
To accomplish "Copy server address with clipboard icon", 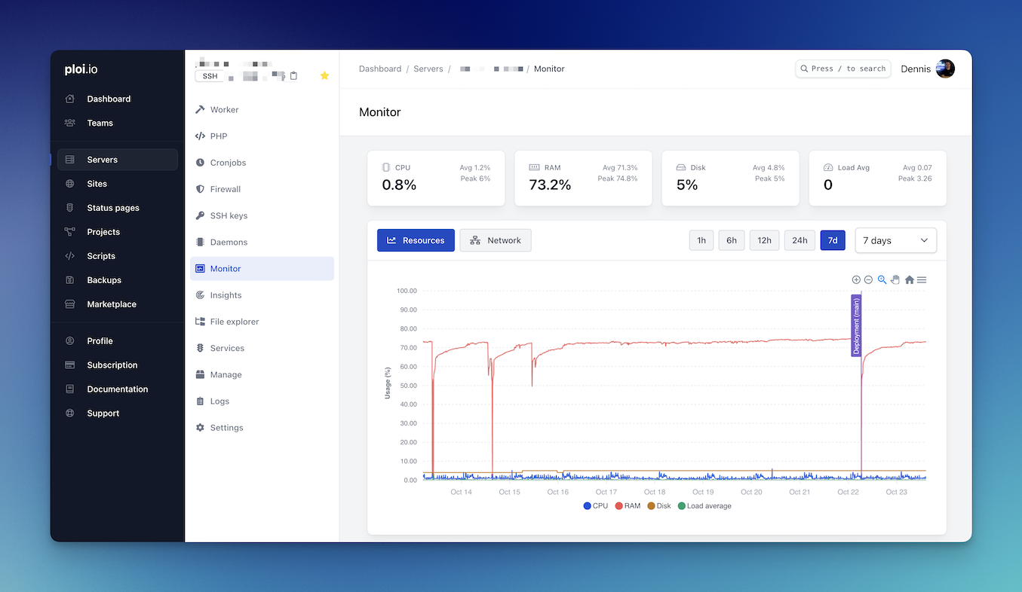I will [294, 76].
